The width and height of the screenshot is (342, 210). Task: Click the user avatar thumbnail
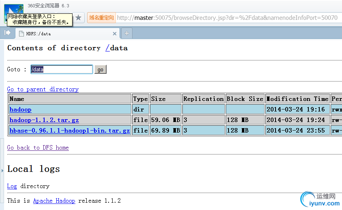tap(13, 9)
